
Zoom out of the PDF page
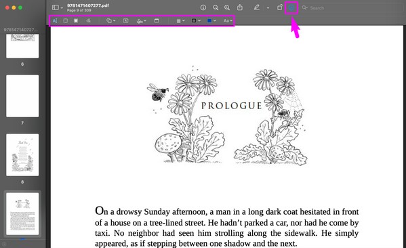click(216, 7)
